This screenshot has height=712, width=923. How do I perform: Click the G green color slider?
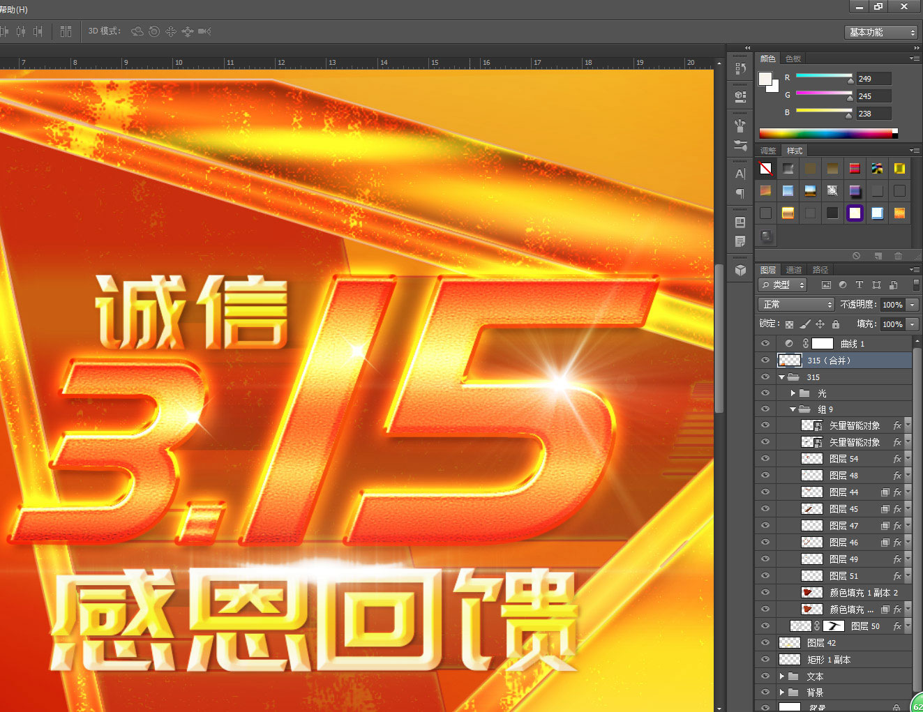coord(824,93)
